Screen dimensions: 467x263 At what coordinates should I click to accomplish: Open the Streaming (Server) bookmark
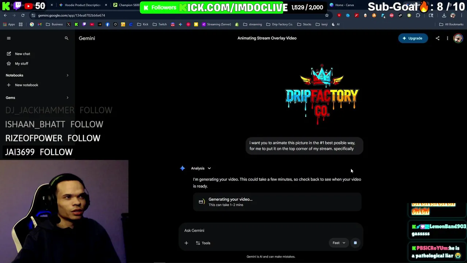pos(216,24)
